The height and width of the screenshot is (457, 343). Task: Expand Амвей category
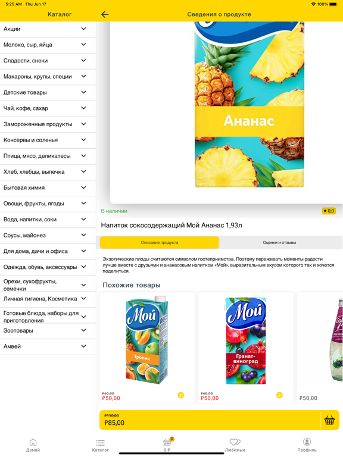(x=48, y=346)
